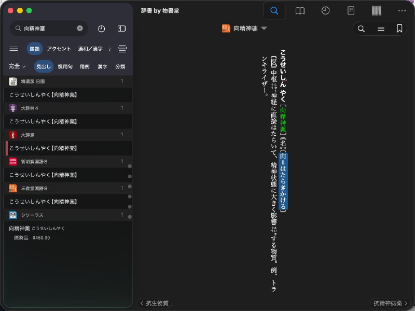This screenshot has height=311, width=415.
Task: Clear the search field using the x icon
Action: [x=80, y=29]
